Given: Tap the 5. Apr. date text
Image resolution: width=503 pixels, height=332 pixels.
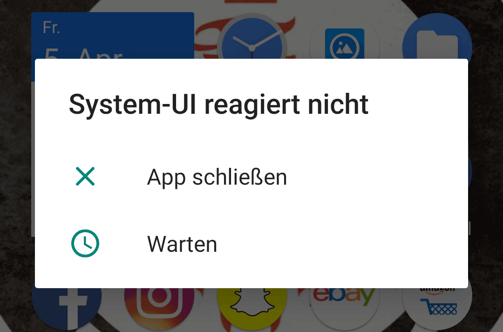Looking at the screenshot, I should tap(83, 53).
